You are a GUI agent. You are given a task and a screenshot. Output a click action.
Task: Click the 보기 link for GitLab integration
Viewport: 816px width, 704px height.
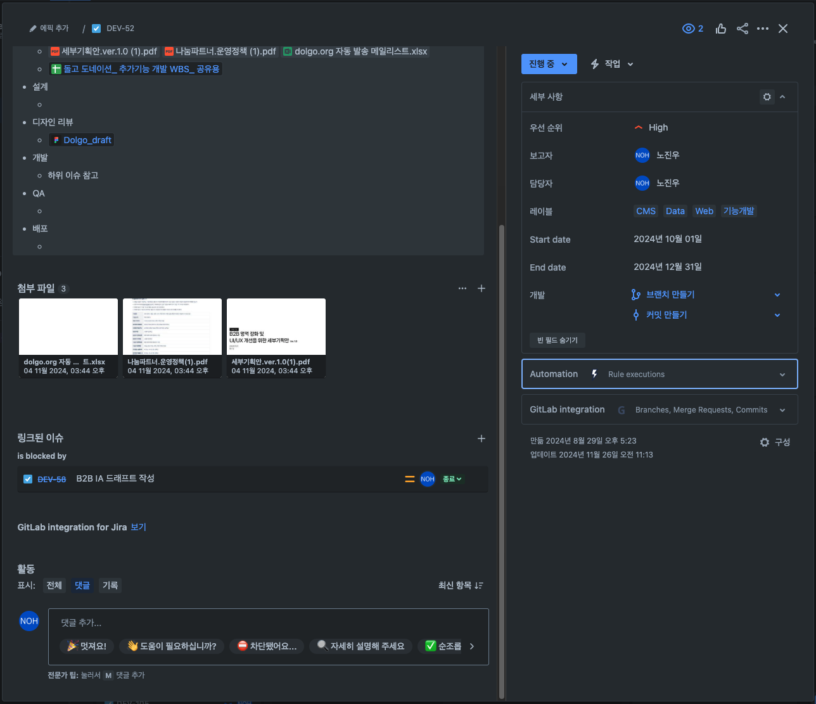pos(138,527)
